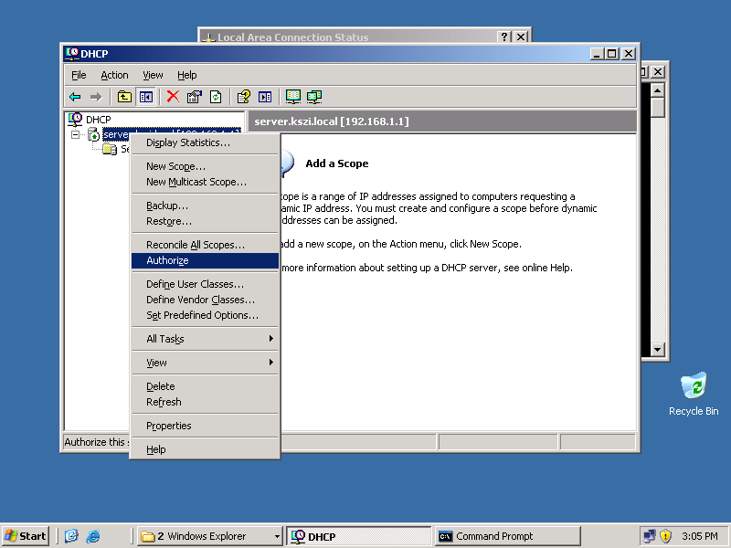Choose Define User Classes... entry
Screen dimensions: 731x548
coord(205,284)
